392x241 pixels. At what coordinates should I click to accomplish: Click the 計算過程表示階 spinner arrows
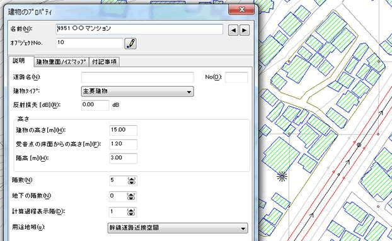click(132, 212)
